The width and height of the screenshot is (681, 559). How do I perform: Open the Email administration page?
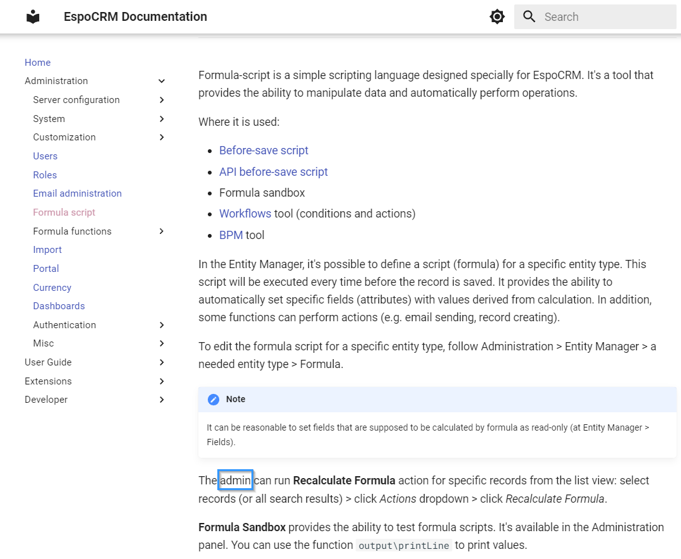[x=77, y=193]
